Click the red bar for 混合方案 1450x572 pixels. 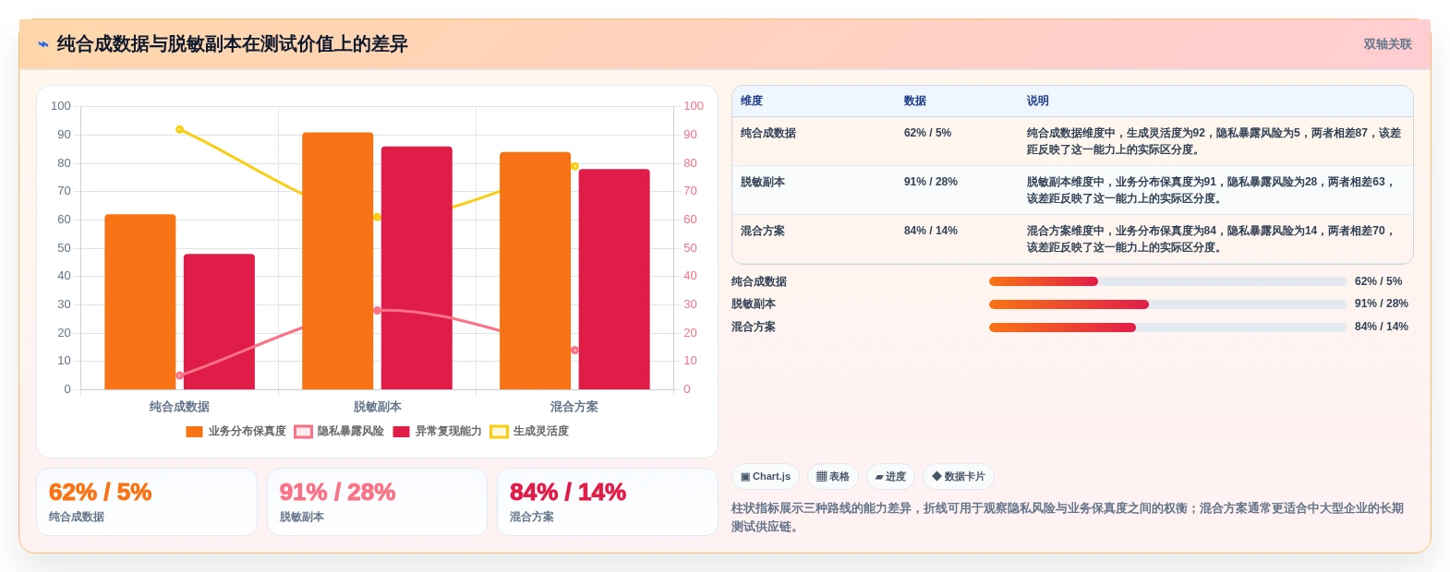pyautogui.click(x=614, y=279)
